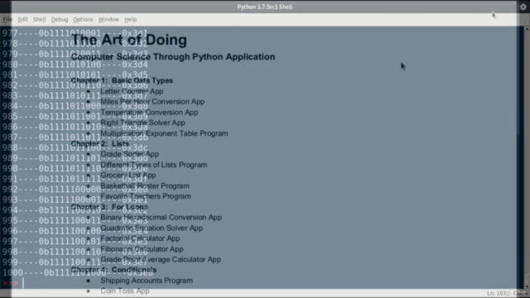
Task: Click the output line starting with 999
Action: pos(75,262)
